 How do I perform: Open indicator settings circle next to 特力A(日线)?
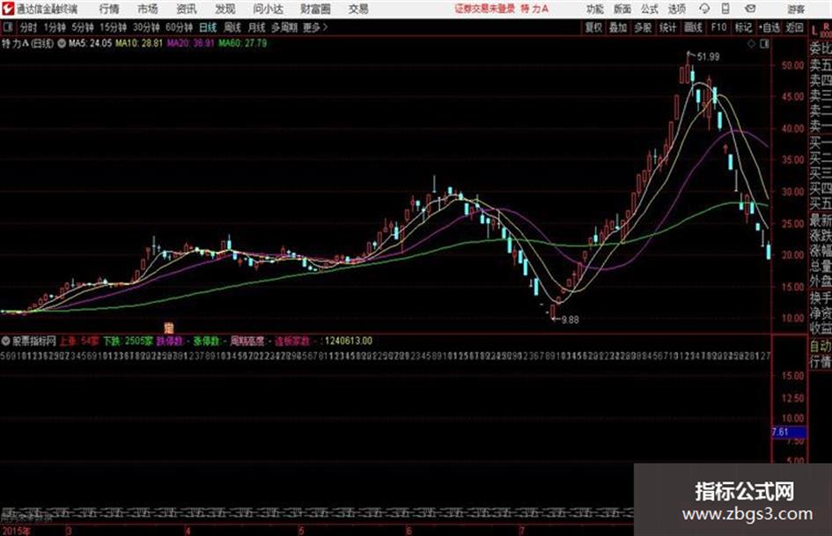[x=62, y=43]
